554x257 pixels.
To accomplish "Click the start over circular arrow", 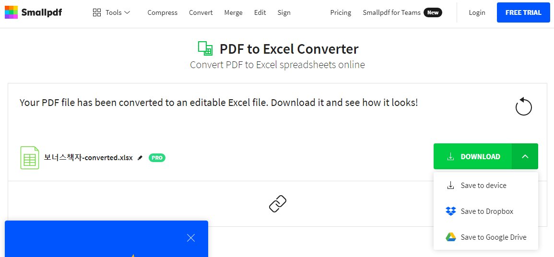I will pyautogui.click(x=524, y=106).
